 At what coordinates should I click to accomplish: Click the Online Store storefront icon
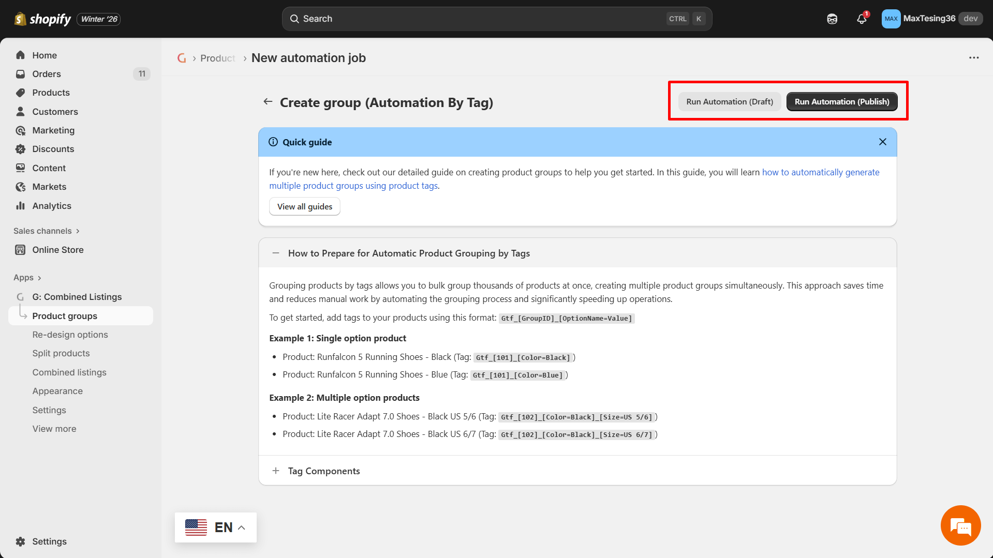click(21, 250)
